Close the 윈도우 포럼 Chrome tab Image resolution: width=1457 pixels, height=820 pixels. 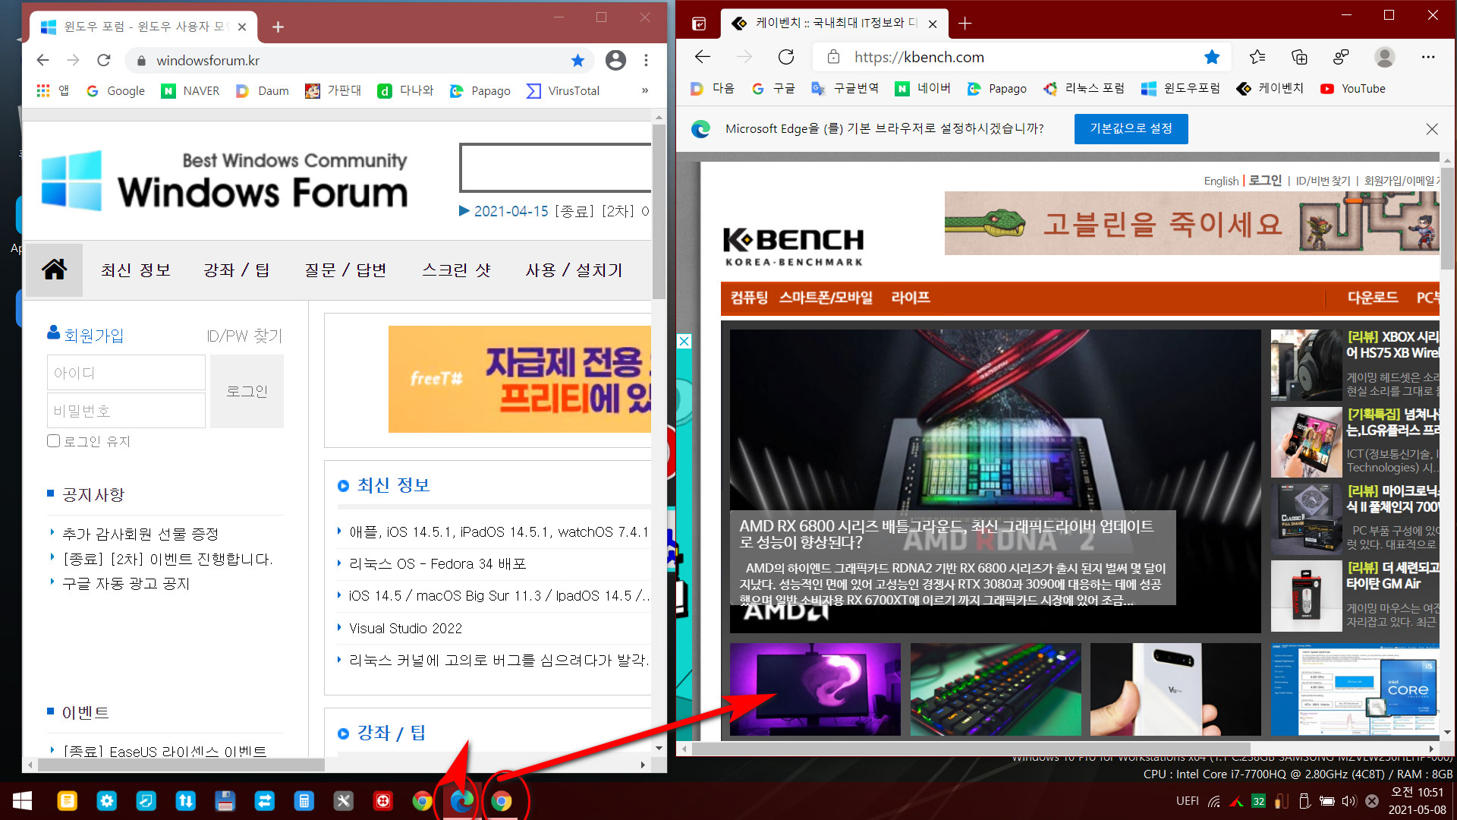point(242,27)
